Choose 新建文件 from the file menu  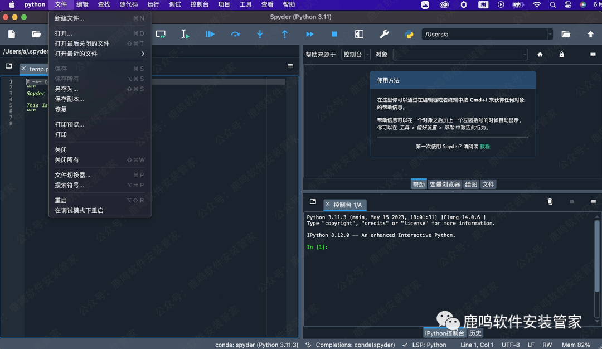click(x=70, y=18)
